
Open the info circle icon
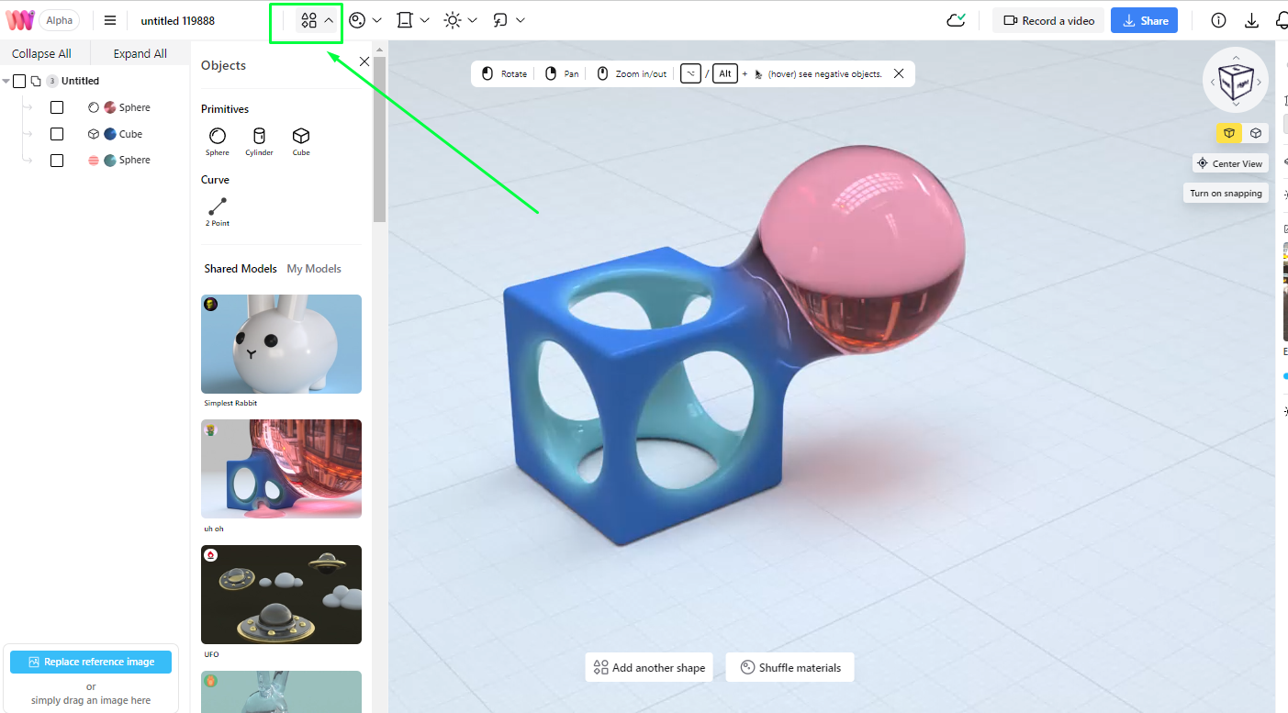tap(1218, 20)
